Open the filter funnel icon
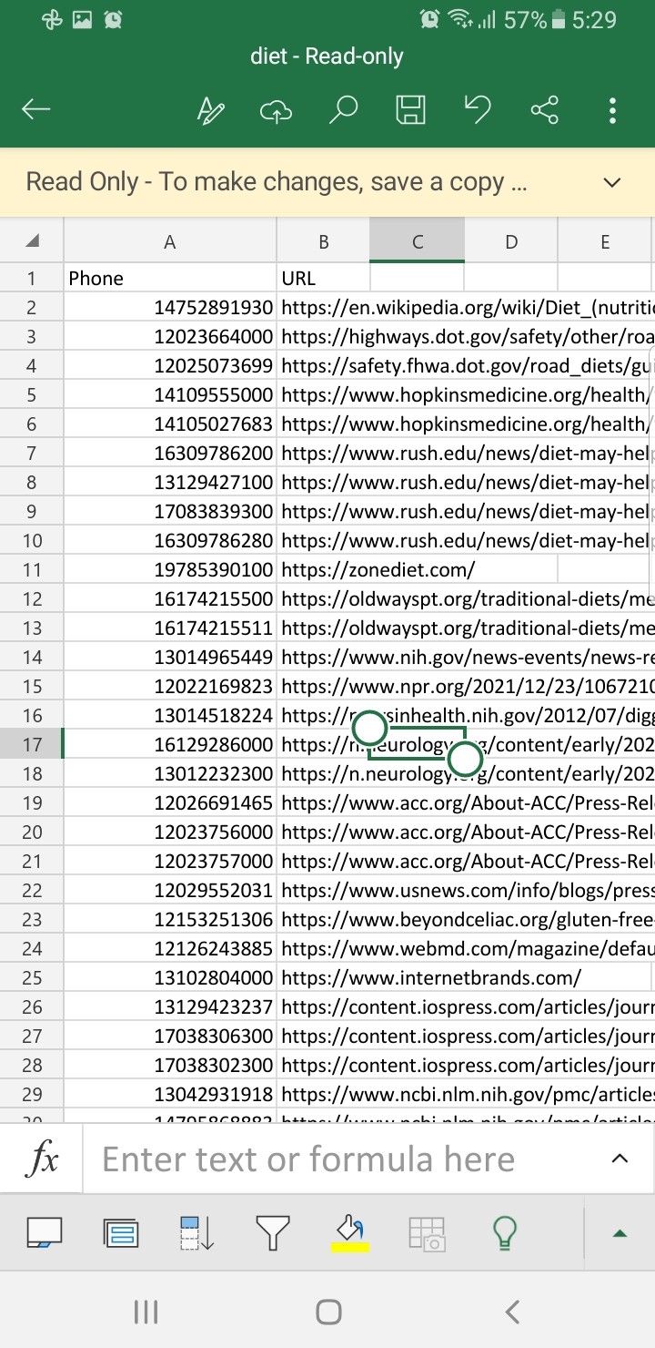Viewport: 655px width, 1348px height. [272, 1233]
